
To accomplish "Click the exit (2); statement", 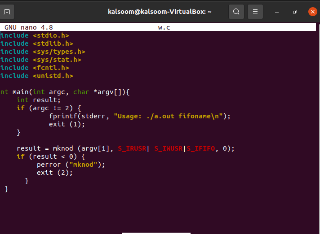I will pyautogui.click(x=55, y=173).
